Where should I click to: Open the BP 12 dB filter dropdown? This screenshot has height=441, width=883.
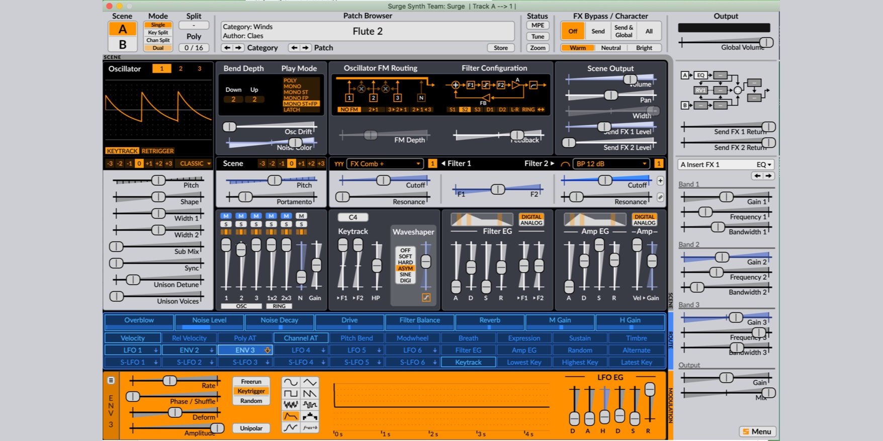click(611, 164)
